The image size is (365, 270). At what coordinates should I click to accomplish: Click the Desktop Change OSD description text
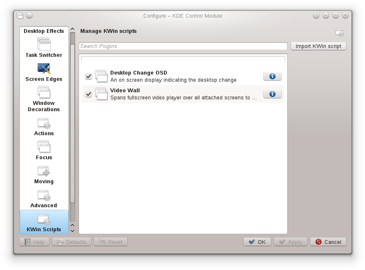pyautogui.click(x=173, y=80)
